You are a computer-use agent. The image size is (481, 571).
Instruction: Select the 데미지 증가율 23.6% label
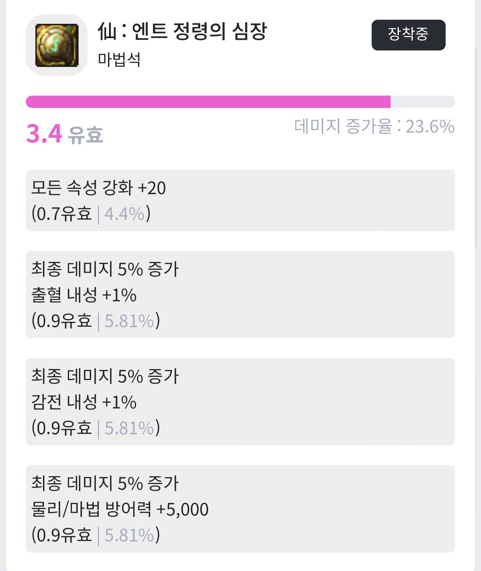374,126
